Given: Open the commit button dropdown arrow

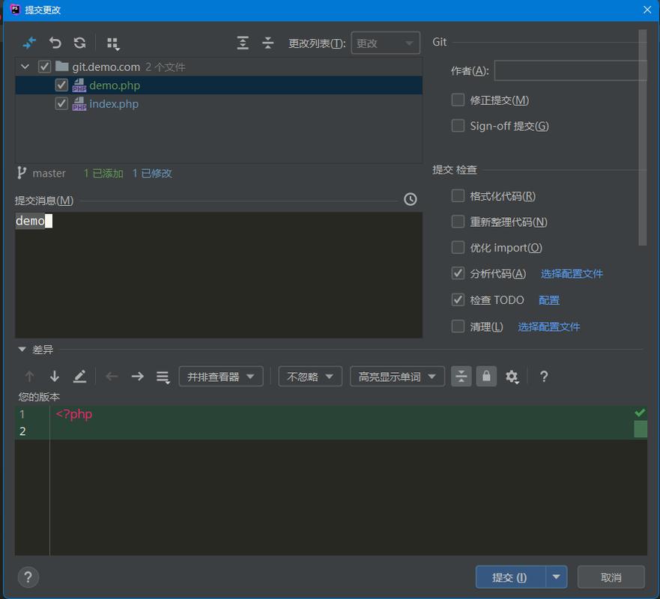Looking at the screenshot, I should [x=557, y=577].
